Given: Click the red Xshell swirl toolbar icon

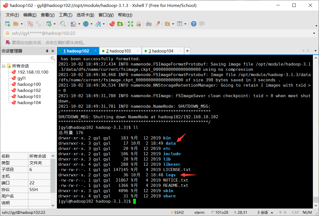Looking at the screenshot, I should pyautogui.click(x=112, y=24).
